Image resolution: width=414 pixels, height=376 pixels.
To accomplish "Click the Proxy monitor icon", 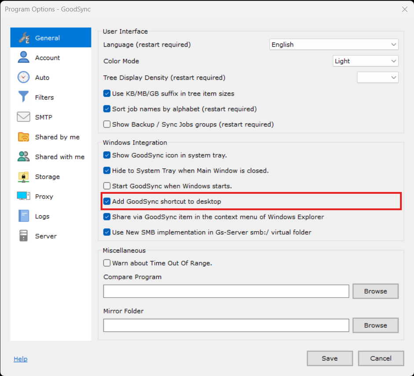I will pos(23,196).
